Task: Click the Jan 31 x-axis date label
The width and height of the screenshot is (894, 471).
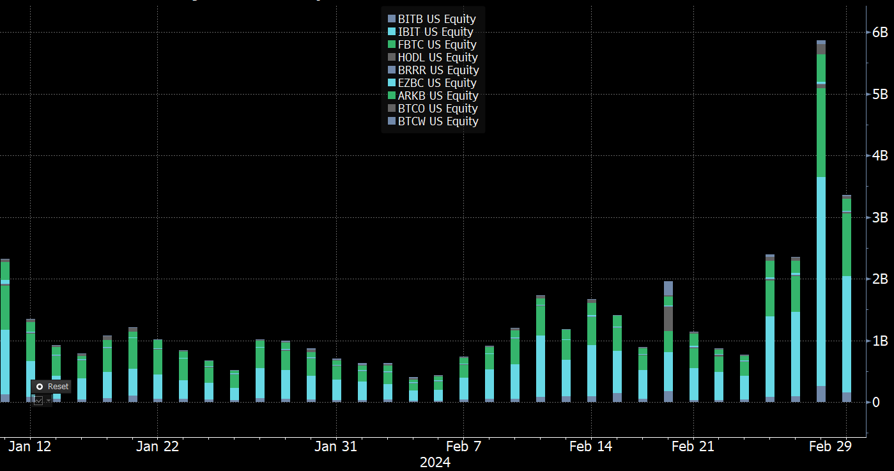Action: pos(335,447)
